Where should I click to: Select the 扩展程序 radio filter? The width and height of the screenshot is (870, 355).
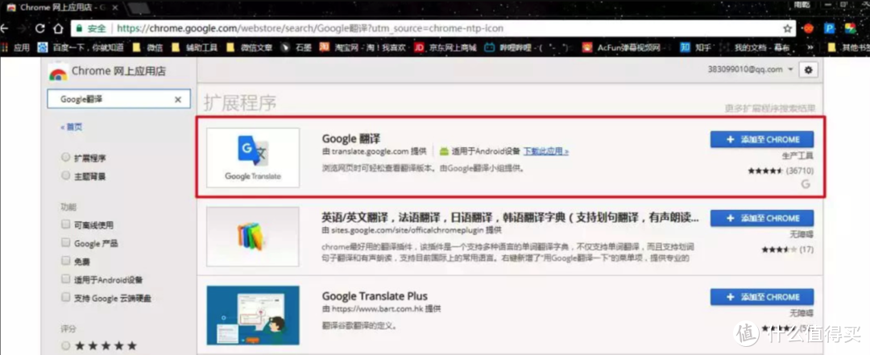(x=65, y=158)
